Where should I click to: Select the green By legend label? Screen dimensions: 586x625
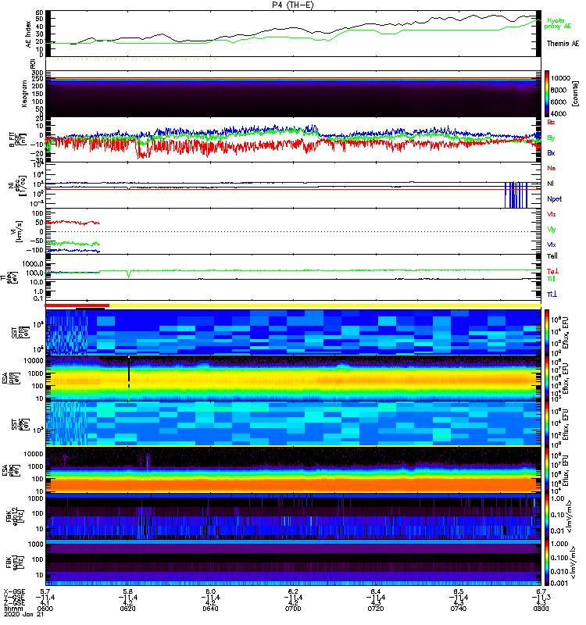[x=551, y=138]
